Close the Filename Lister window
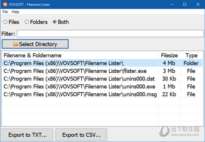The height and width of the screenshot is (142, 205). pyautogui.click(x=198, y=4)
